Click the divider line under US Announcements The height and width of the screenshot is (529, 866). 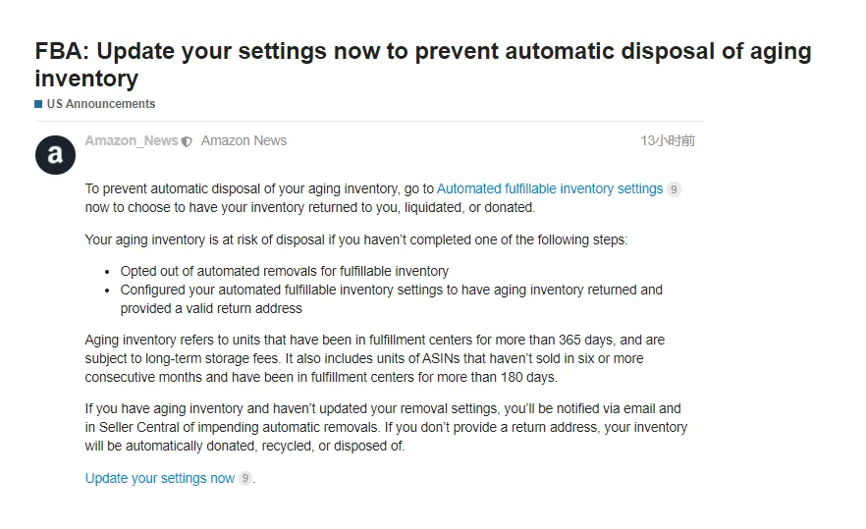[x=369, y=121]
